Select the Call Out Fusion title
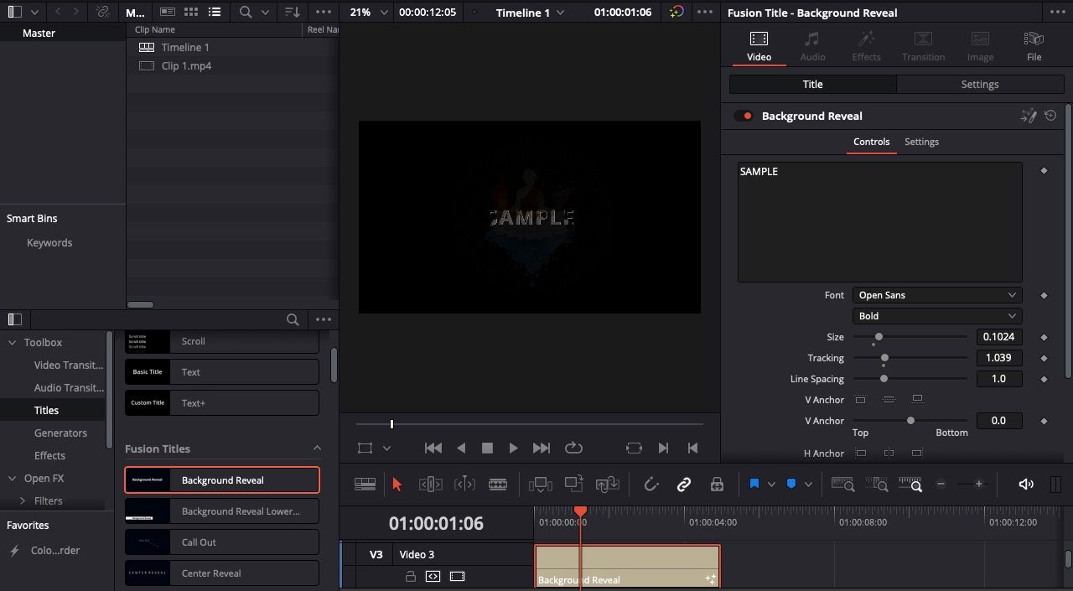 (221, 542)
